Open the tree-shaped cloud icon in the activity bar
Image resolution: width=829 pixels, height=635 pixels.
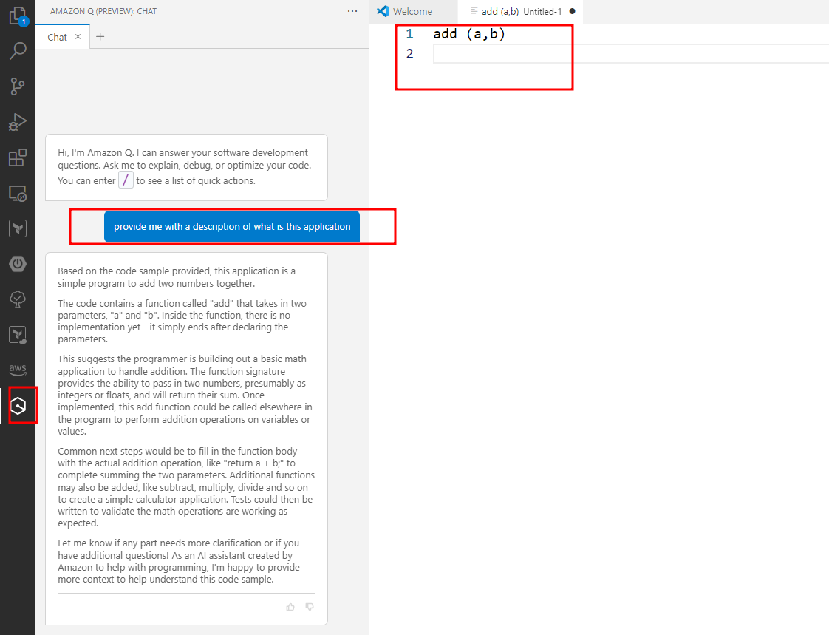(x=18, y=299)
